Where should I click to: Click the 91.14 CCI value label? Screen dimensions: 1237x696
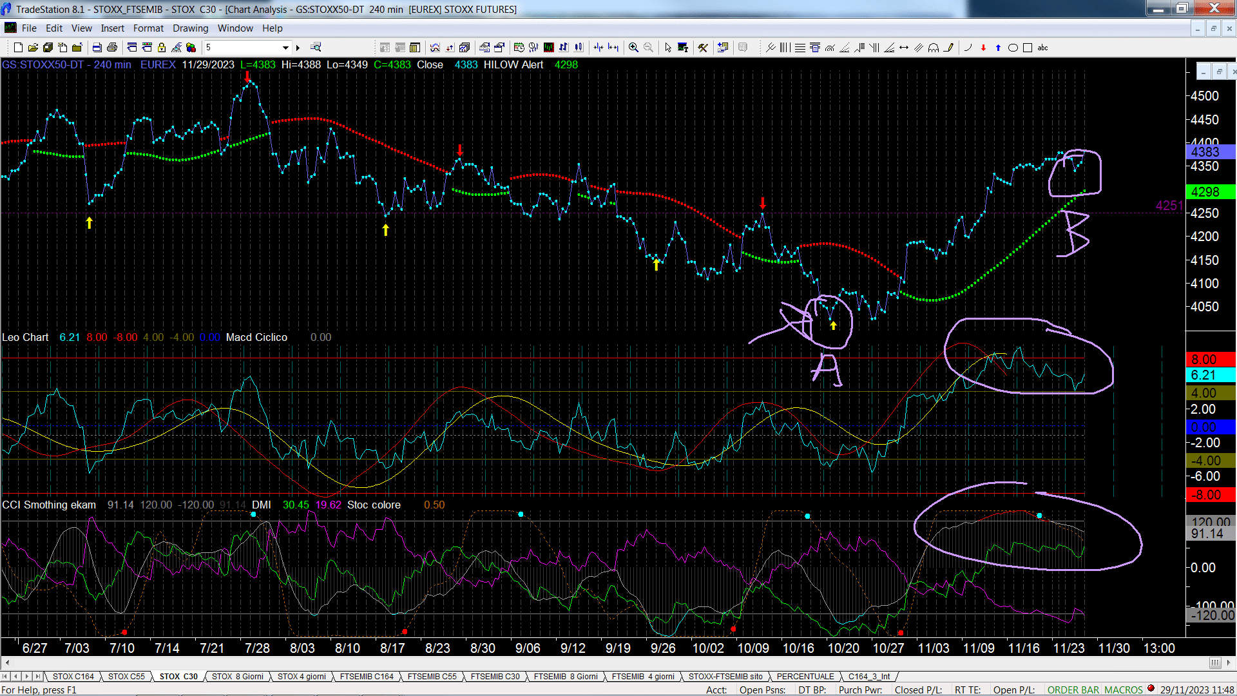point(1210,534)
